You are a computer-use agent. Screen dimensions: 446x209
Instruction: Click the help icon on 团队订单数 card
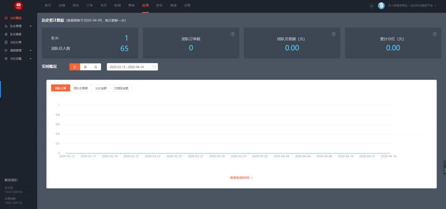click(233, 34)
